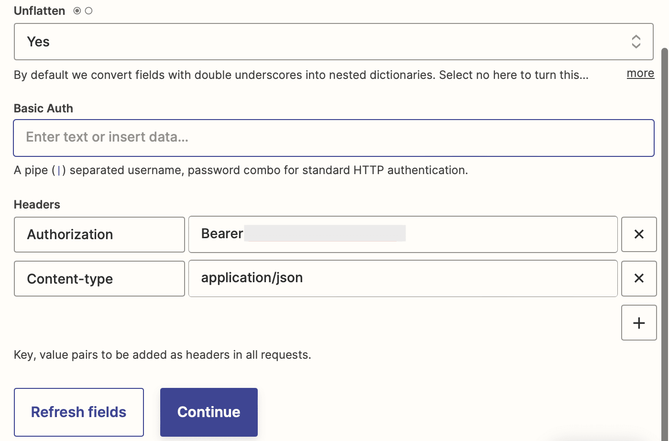Remove the Content-type header row
669x441 pixels.
pos(639,278)
